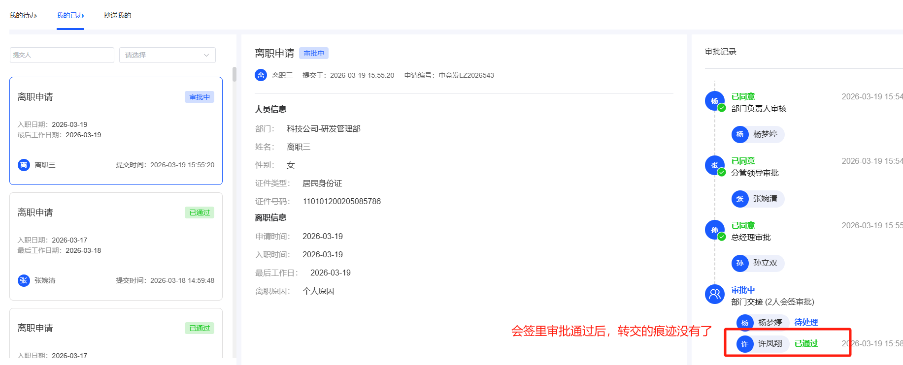Click the timestamp beside 部门负责人审核
The image size is (903, 365).
pos(872,96)
